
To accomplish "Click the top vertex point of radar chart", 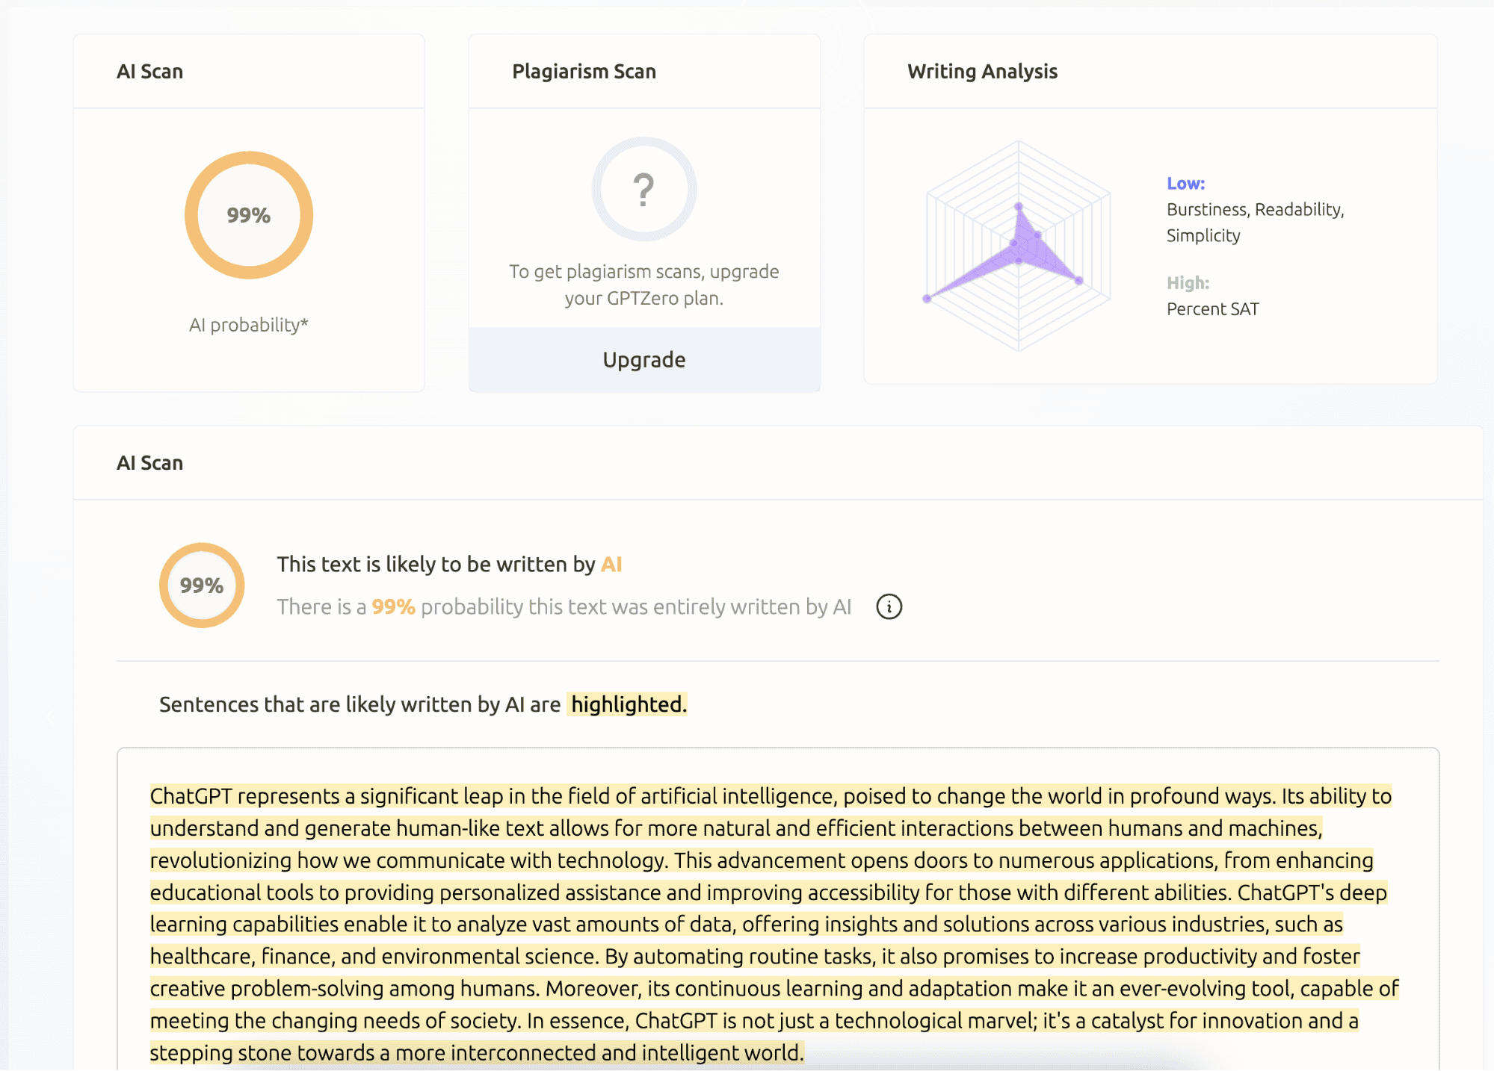I will (x=1018, y=206).
